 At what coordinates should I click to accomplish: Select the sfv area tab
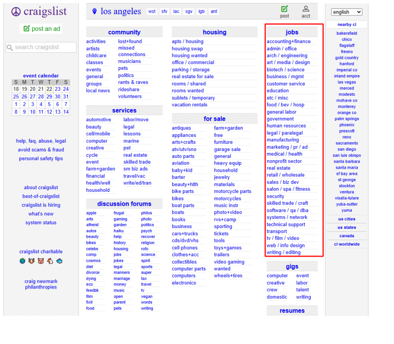(164, 11)
